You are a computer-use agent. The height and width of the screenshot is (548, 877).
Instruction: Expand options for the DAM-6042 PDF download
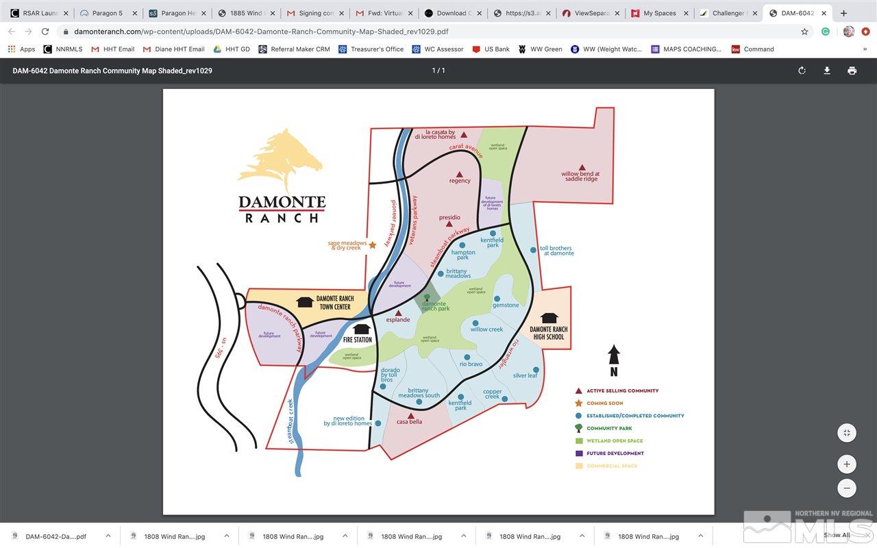tap(108, 536)
